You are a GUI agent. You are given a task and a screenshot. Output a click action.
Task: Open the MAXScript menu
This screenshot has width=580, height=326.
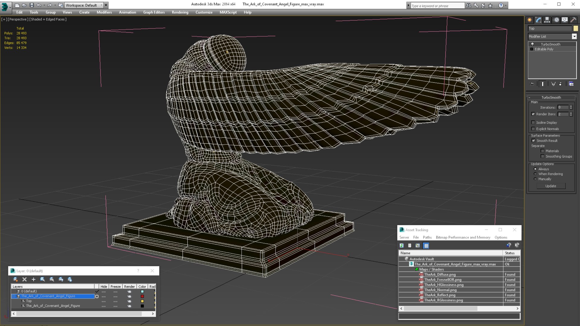click(228, 12)
